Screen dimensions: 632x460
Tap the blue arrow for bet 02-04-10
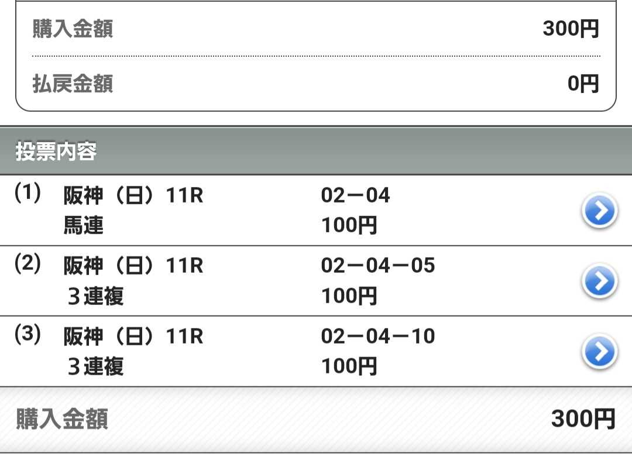point(600,352)
